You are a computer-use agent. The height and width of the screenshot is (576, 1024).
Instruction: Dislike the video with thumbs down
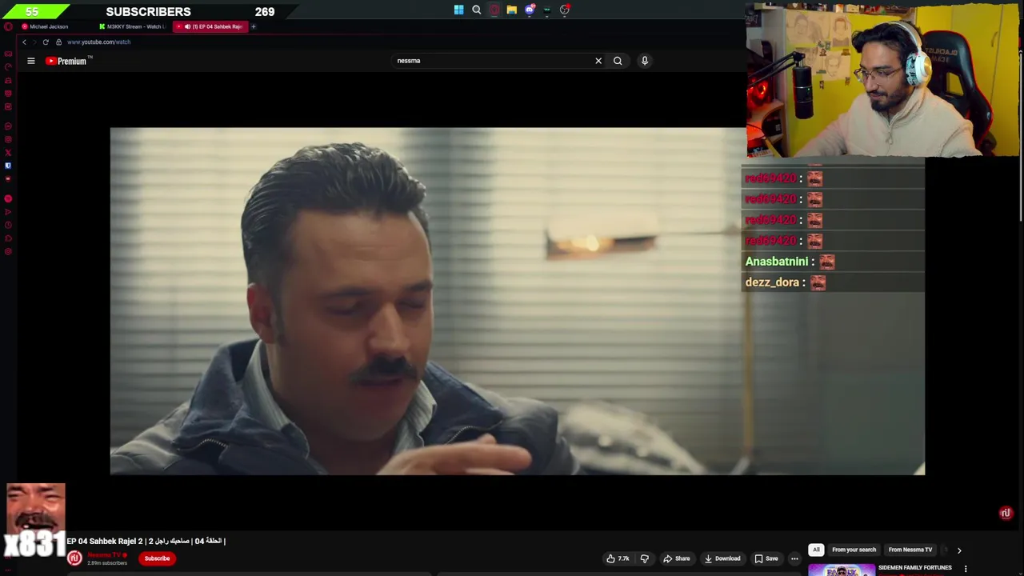point(644,558)
